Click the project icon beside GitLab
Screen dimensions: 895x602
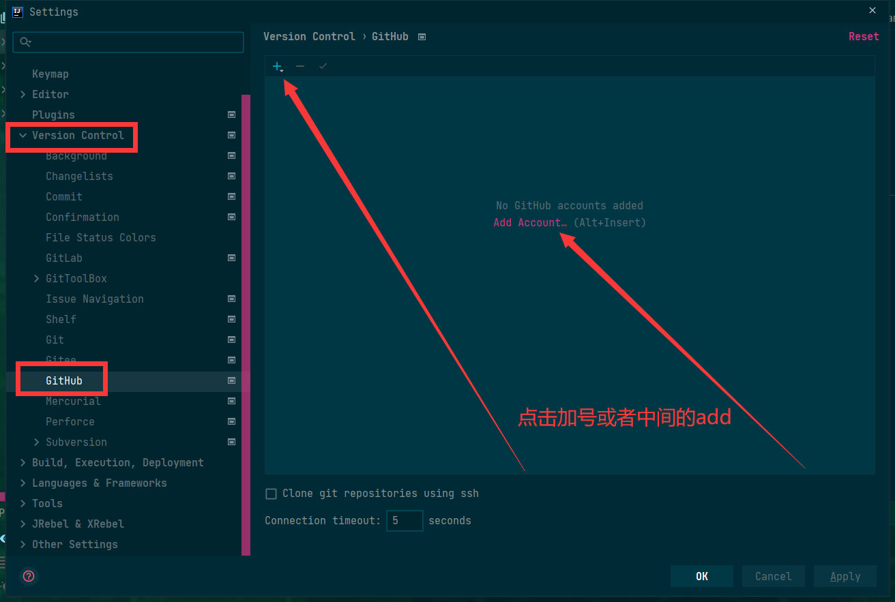point(232,258)
